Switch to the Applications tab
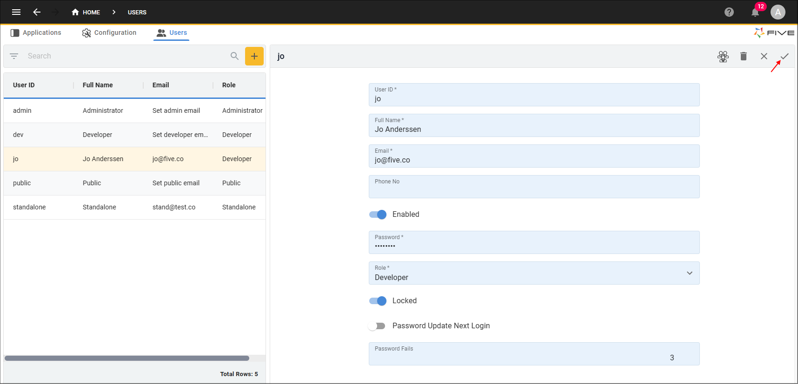Image resolution: width=798 pixels, height=384 pixels. [36, 33]
